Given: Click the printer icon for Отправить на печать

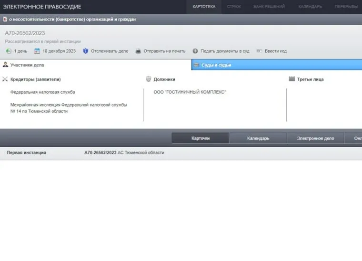Looking at the screenshot, I should 138,51.
